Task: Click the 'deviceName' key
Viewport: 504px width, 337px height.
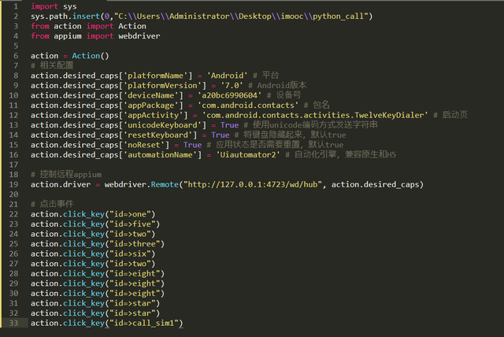Action: coord(150,96)
